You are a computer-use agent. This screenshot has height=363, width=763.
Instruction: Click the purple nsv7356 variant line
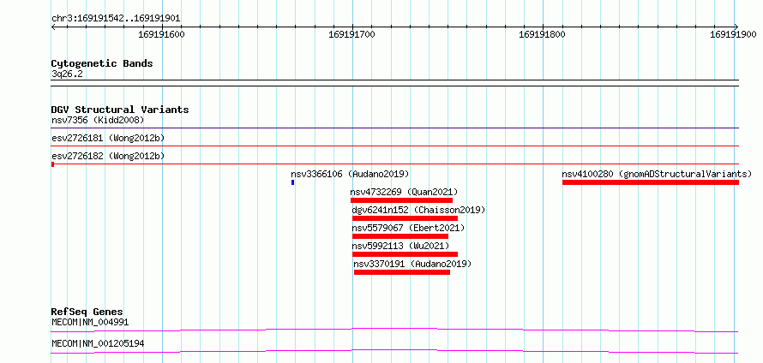[395, 128]
